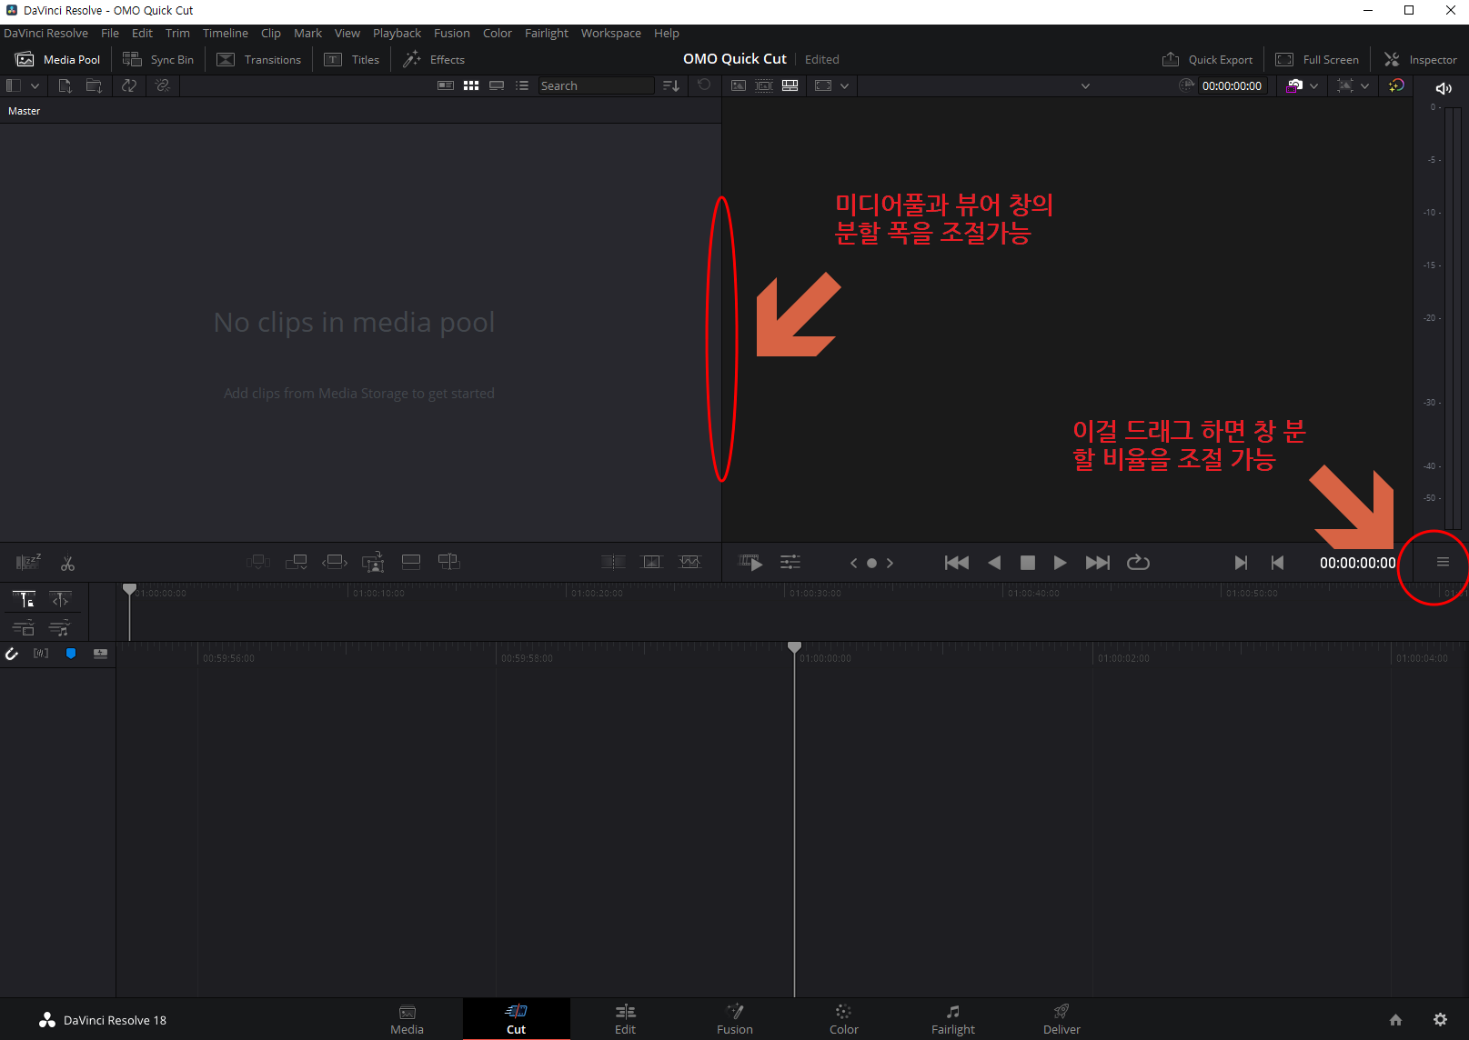Show the Titles library
This screenshot has width=1469, height=1040.
[352, 59]
